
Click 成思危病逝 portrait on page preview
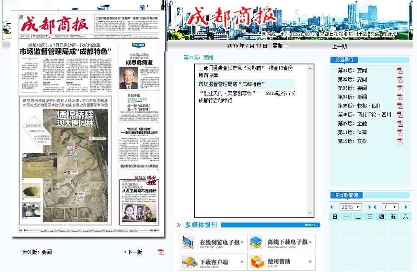pos(128,78)
